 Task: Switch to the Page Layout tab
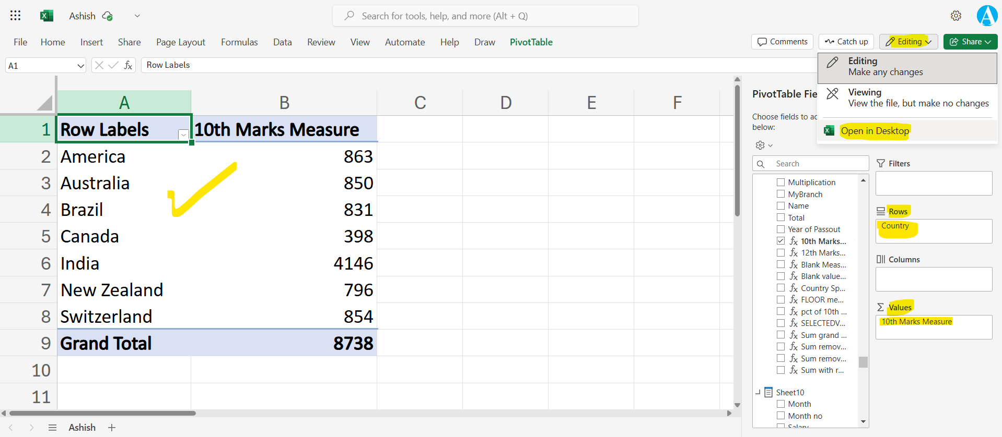coord(180,42)
